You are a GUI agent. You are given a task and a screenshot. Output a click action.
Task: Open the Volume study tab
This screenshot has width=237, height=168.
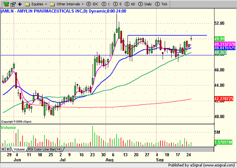19,149
